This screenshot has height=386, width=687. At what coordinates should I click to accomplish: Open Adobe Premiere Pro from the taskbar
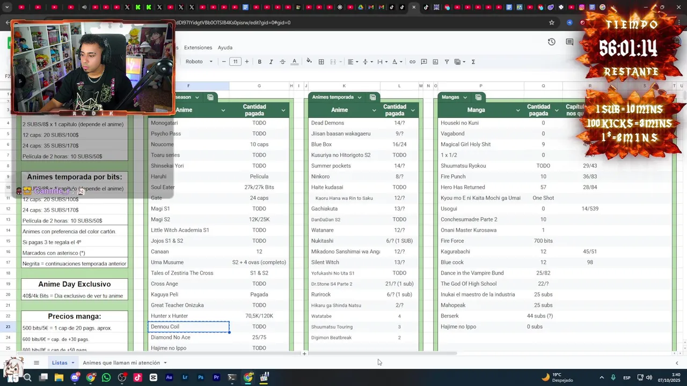tap(216, 377)
